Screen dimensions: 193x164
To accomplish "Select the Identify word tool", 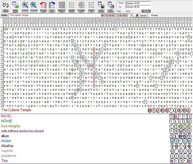I will [72, 5].
